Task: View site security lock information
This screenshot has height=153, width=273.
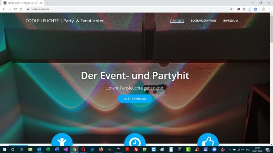Action: pyautogui.click(x=28, y=9)
